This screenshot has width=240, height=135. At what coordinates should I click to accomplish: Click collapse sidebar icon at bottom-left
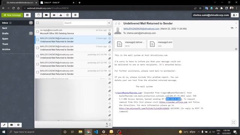(x=4, y=125)
